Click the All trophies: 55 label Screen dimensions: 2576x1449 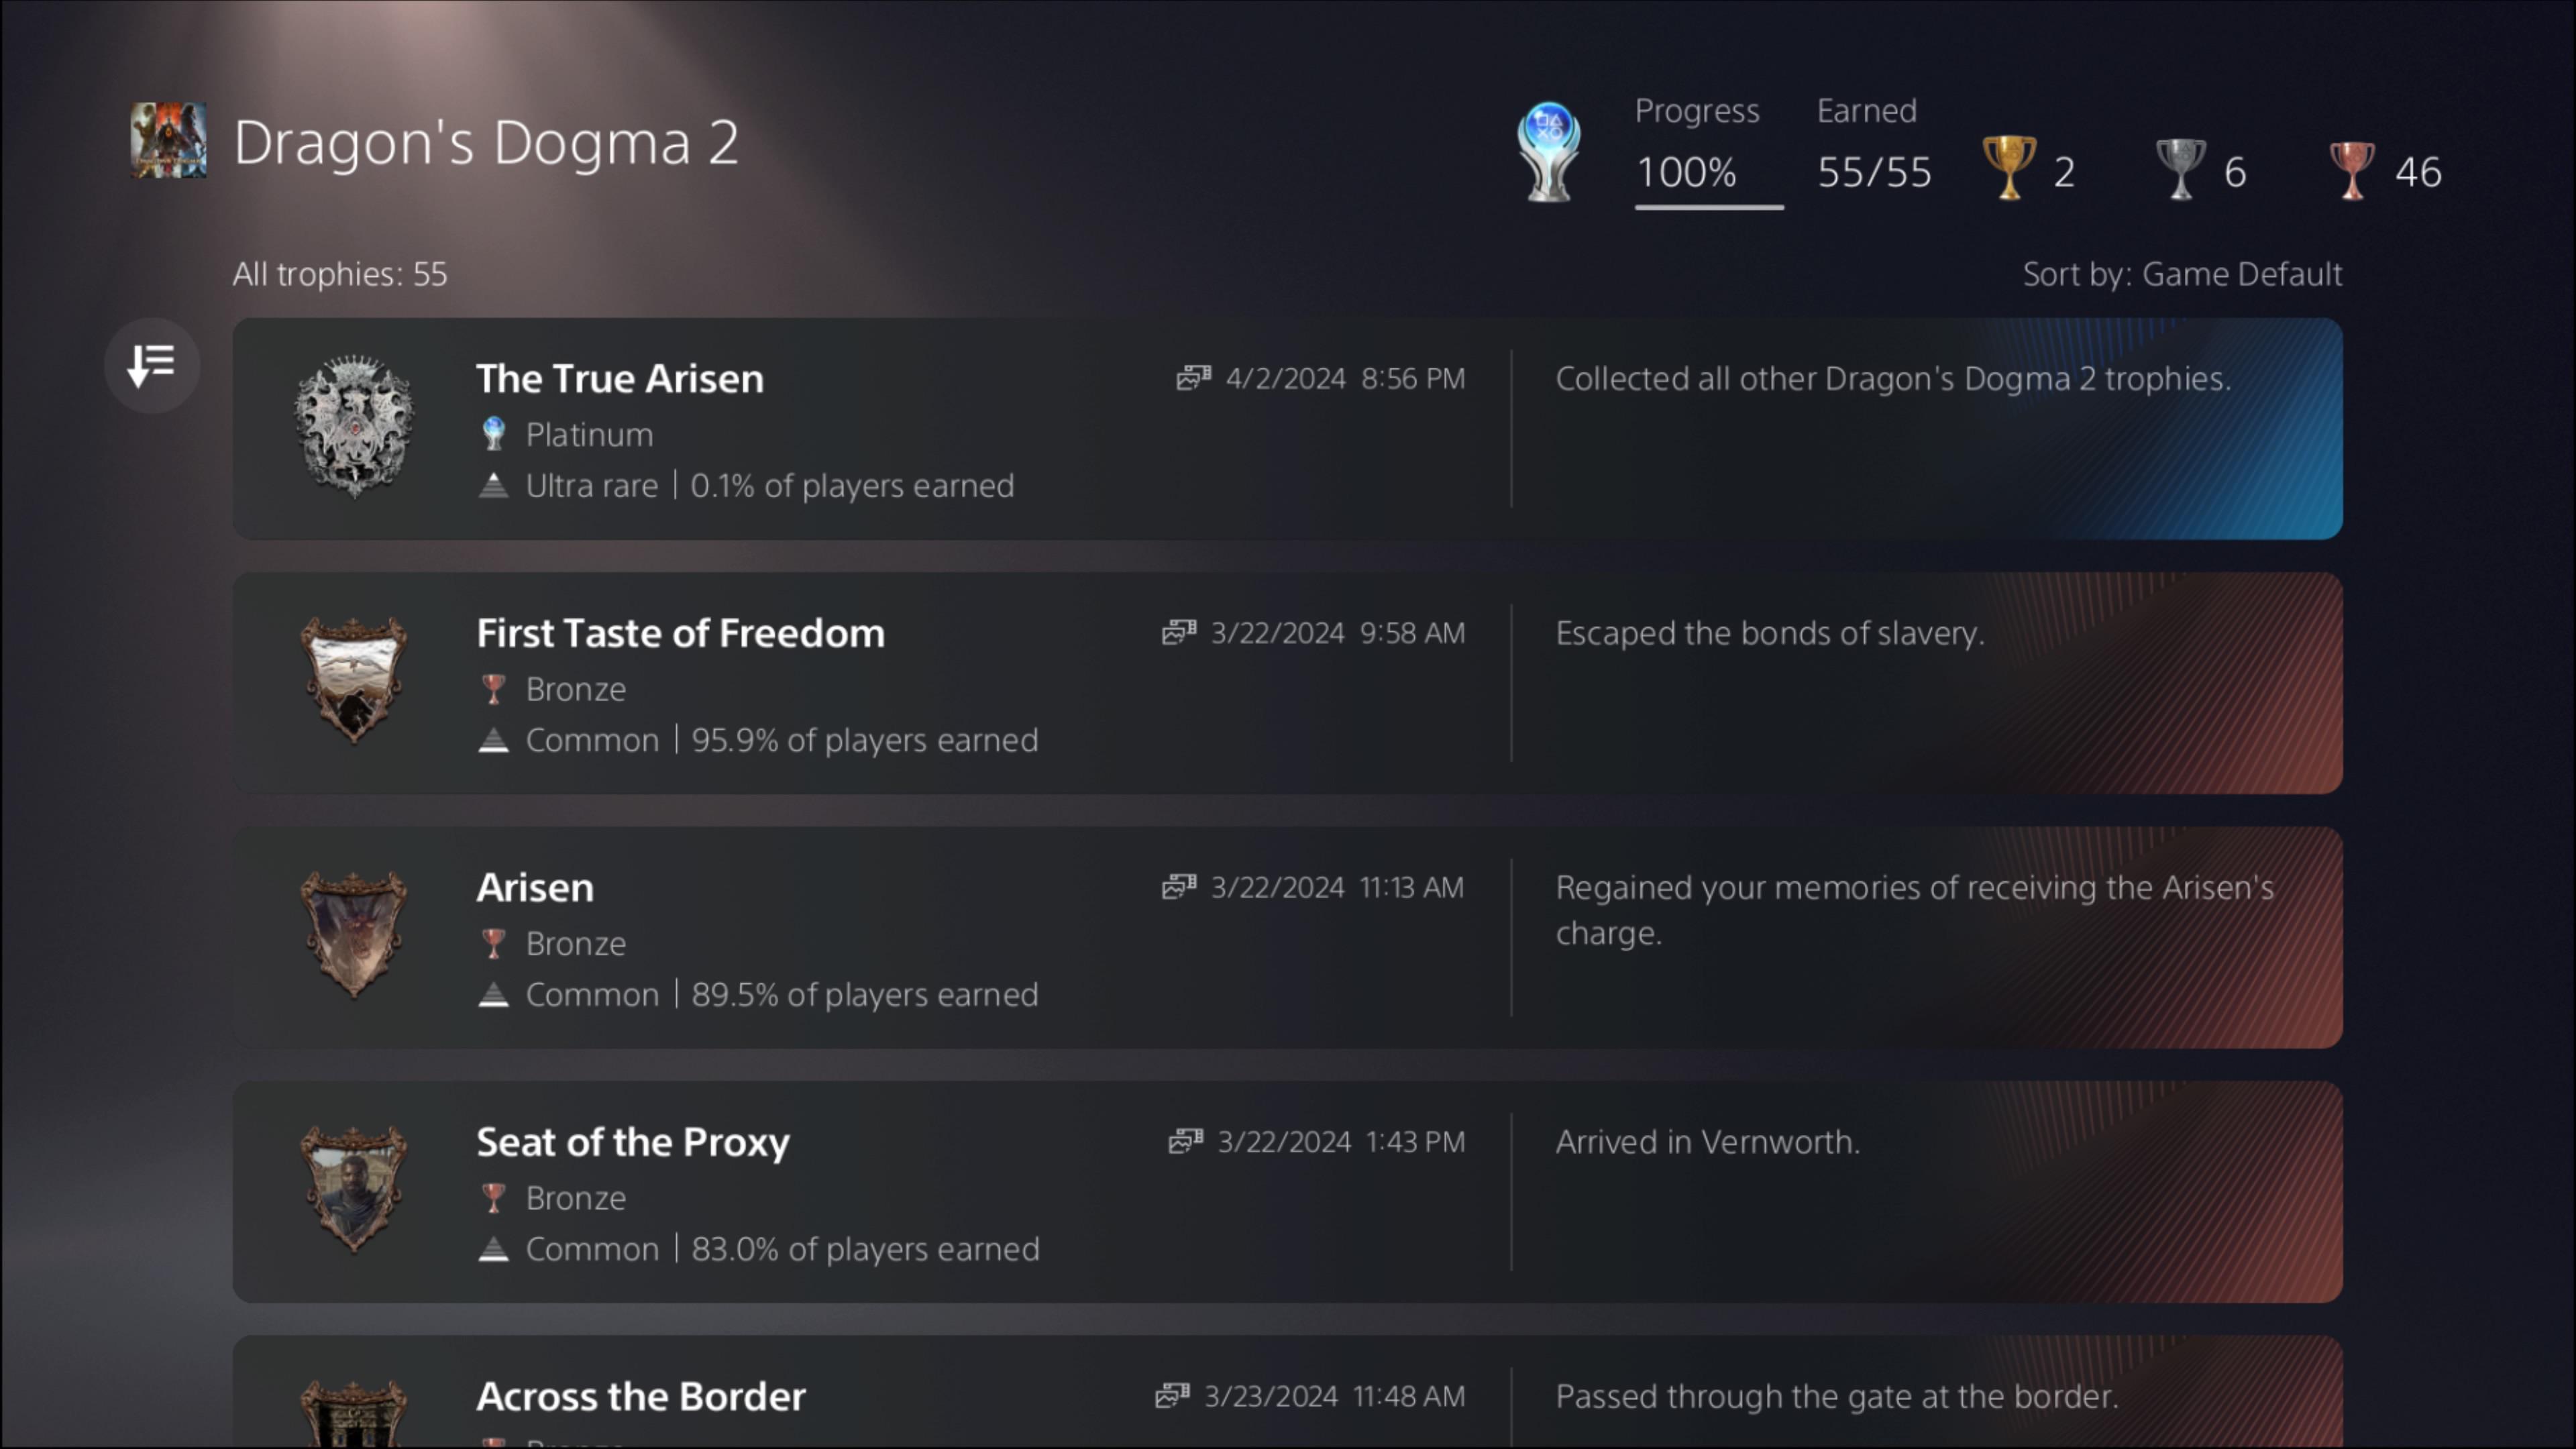pyautogui.click(x=340, y=274)
